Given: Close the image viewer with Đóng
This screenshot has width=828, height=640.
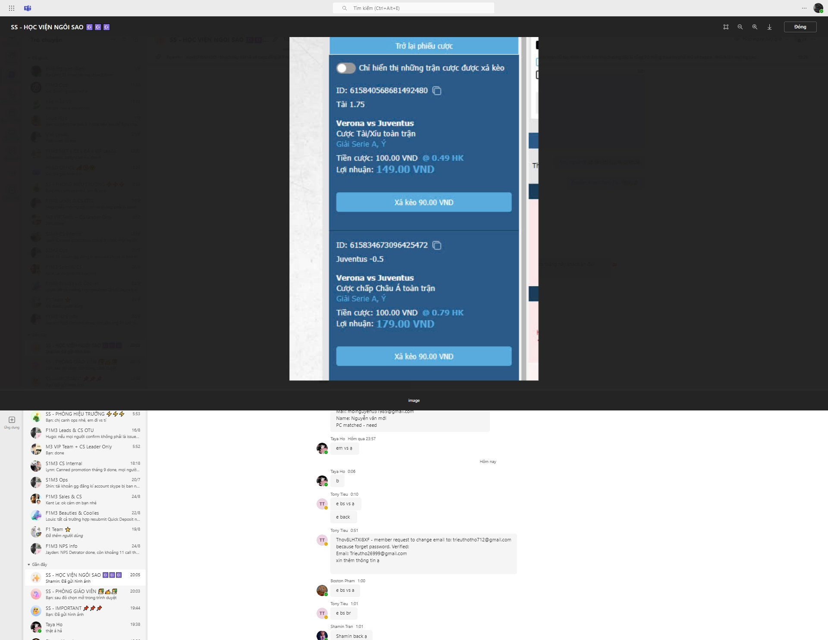Looking at the screenshot, I should tap(800, 27).
